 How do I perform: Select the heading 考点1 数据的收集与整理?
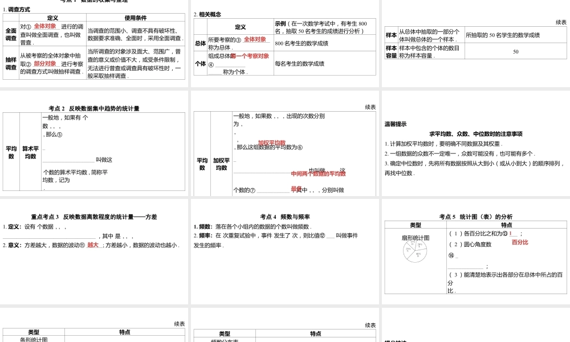[94, 2]
